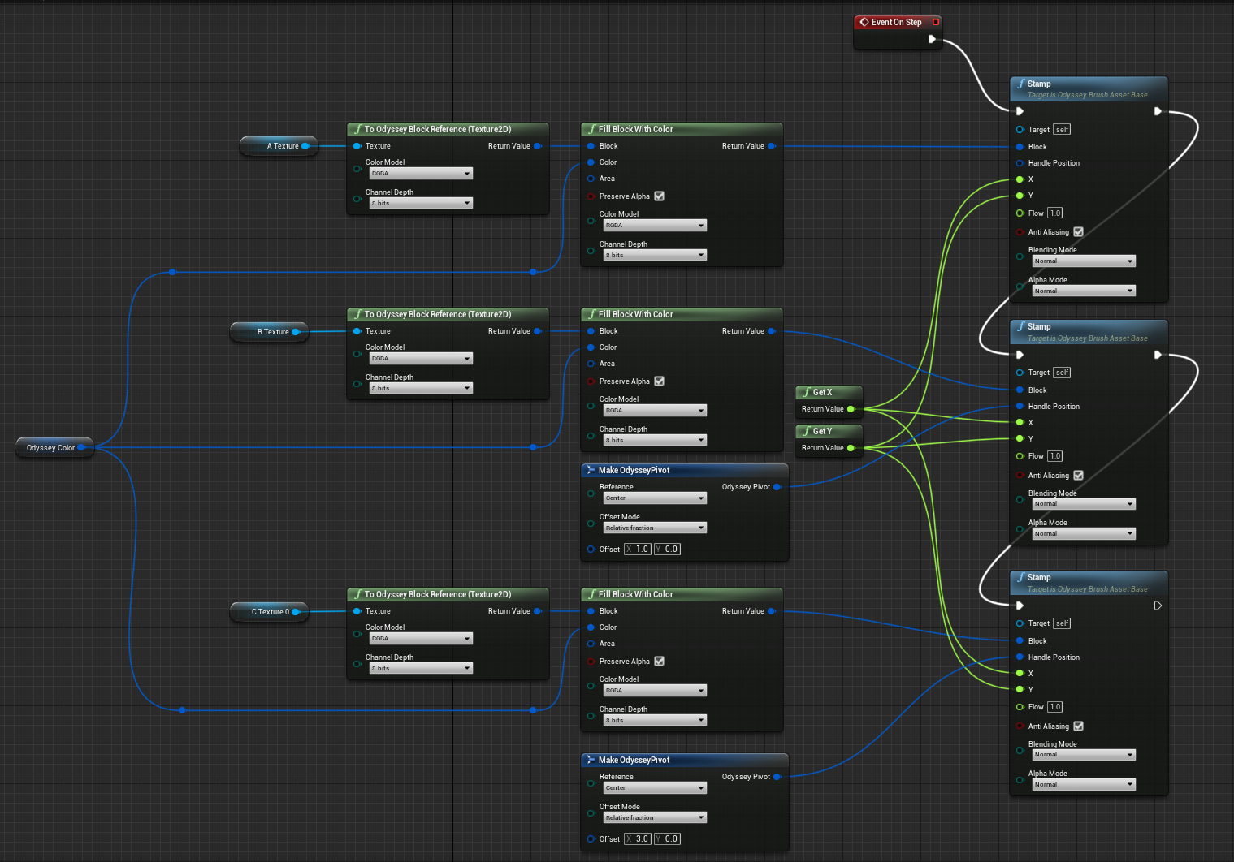This screenshot has width=1234, height=862.
Task: Select the Get X node title
Action: pos(822,392)
